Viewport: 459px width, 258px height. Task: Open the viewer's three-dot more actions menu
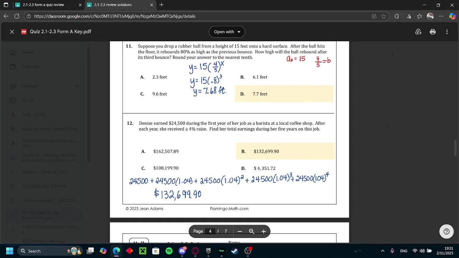pos(447,32)
